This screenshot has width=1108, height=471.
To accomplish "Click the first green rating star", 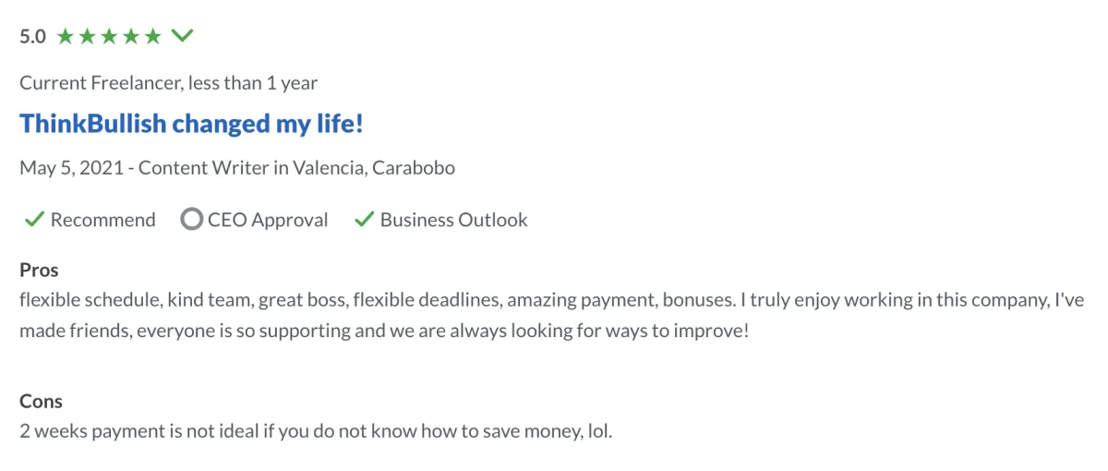I will coord(65,37).
